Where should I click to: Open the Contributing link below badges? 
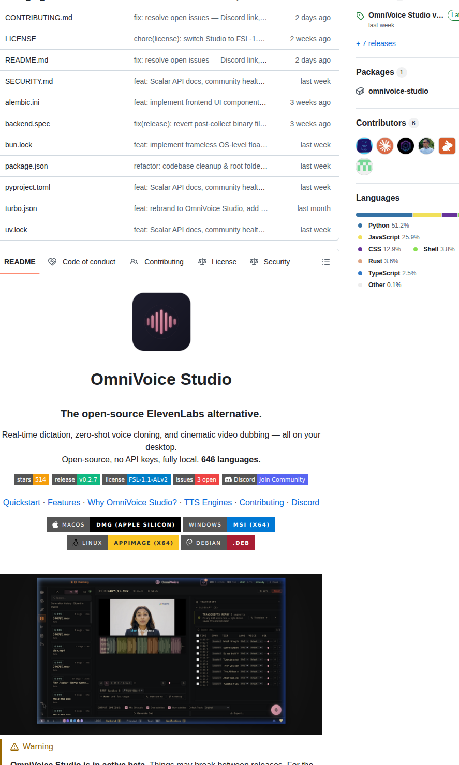coord(262,502)
